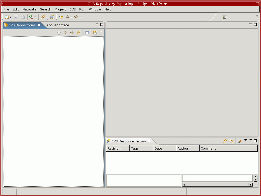Toggle the double-arrow compare mode icon in history
261x196 pixels.
[240, 141]
